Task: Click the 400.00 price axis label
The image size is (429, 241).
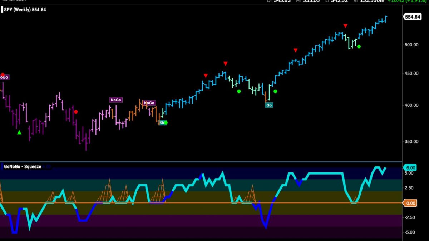Action: [411, 105]
